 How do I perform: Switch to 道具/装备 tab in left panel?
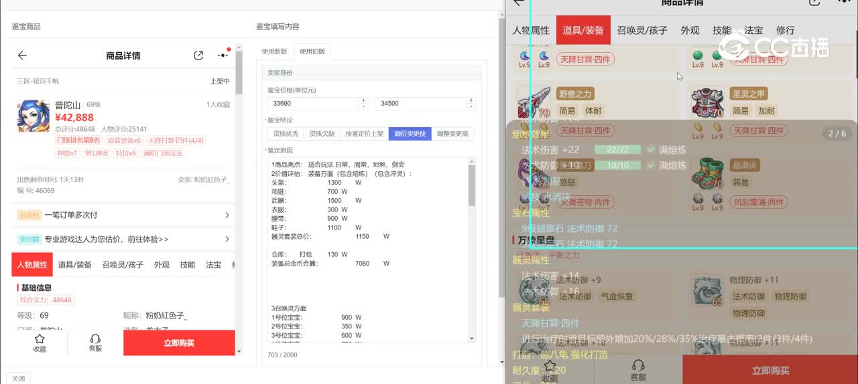click(x=74, y=265)
